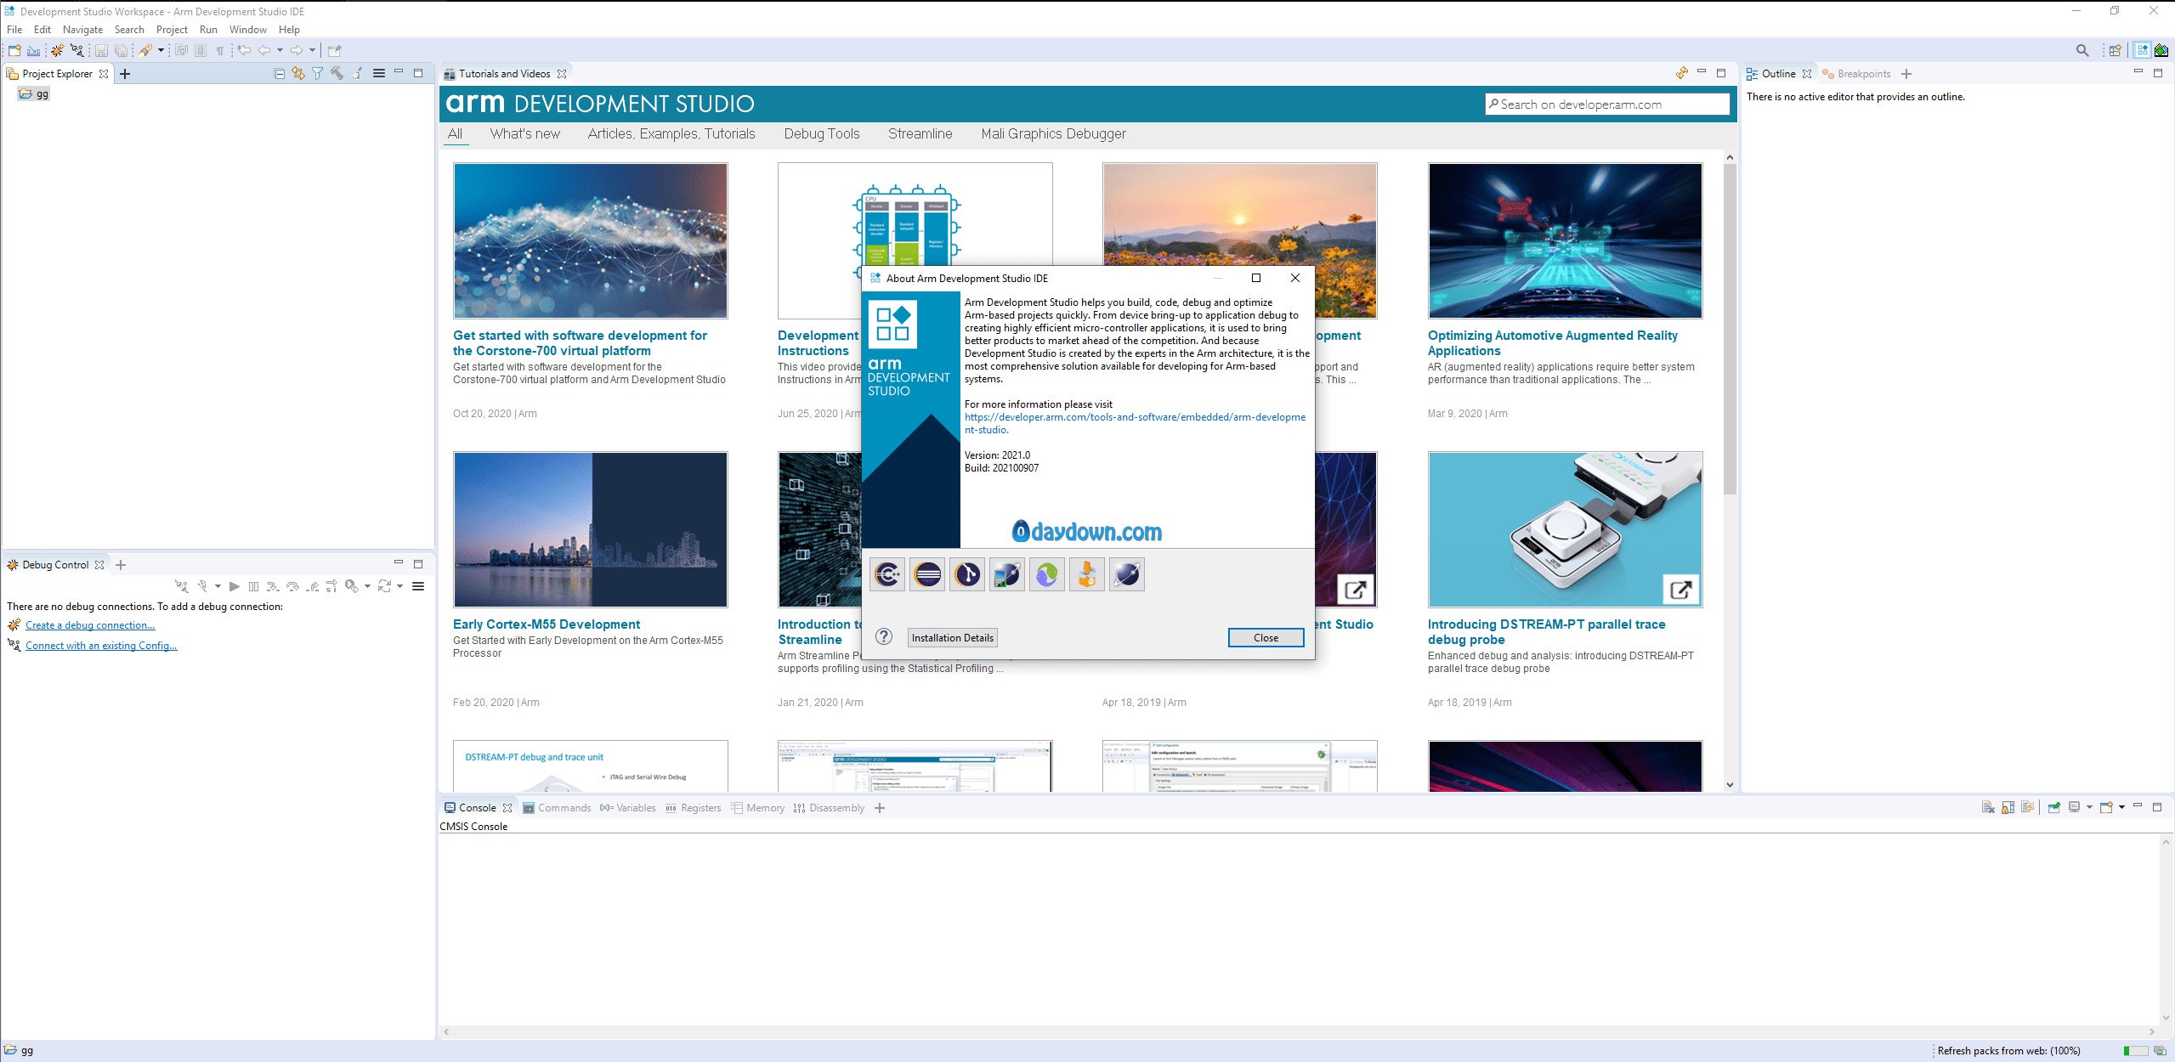Screen dimensions: 2175x1062
Task: Click the help question mark icon in About dialog
Action: 884,637
